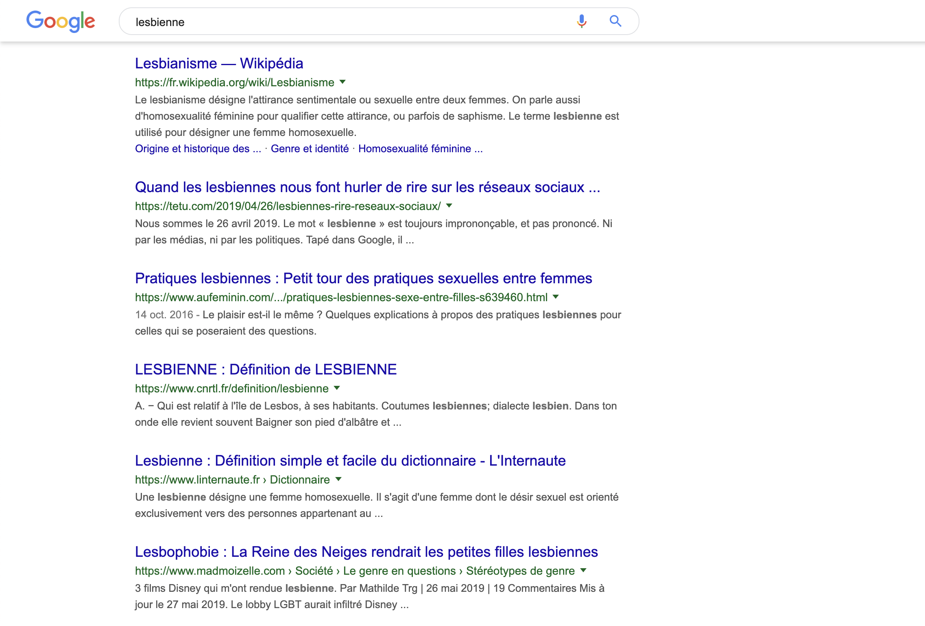925x626 pixels.
Task: Open 'Homosexualité féminine ...' sitelink
Action: [421, 149]
